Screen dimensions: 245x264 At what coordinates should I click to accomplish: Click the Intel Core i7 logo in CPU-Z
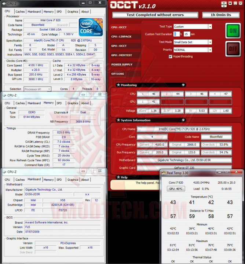[x=91, y=27]
